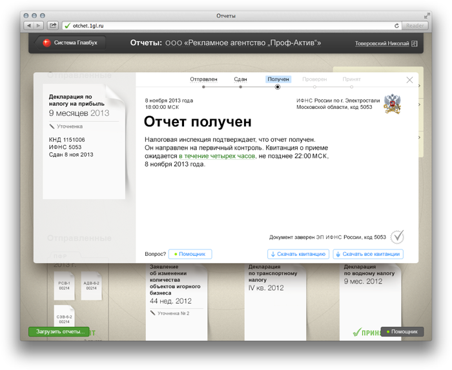Click the browser forward arrow

(39, 26)
